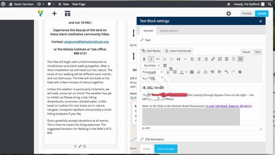This screenshot has height=155, width=275.
Task: Open the WordPress logo menu
Action: tap(3, 4)
